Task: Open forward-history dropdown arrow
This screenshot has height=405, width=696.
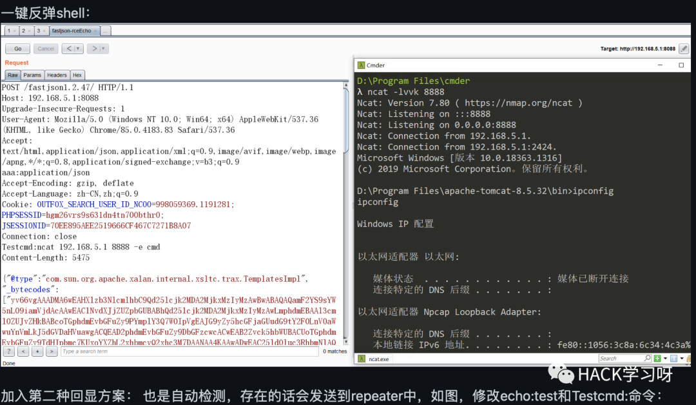Action: point(104,49)
